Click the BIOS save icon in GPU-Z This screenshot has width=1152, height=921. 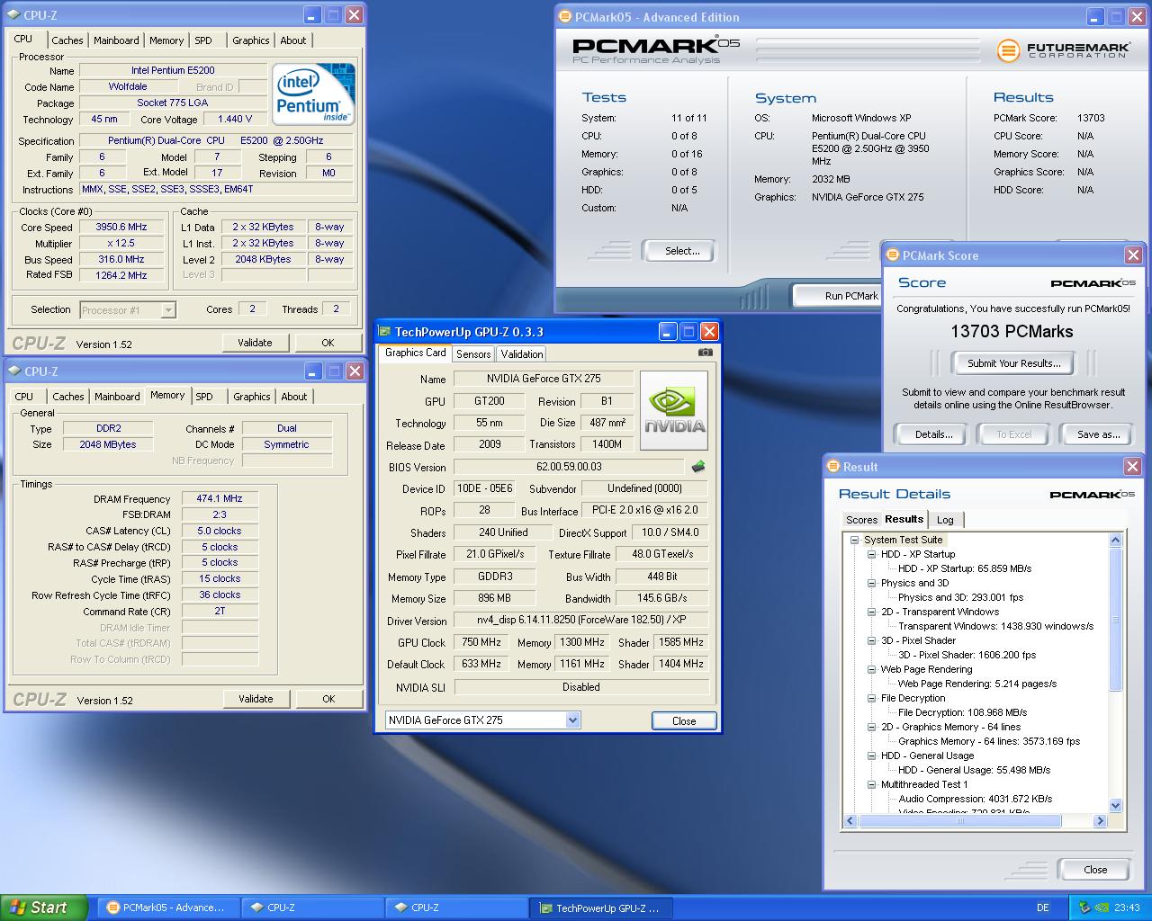tap(697, 467)
